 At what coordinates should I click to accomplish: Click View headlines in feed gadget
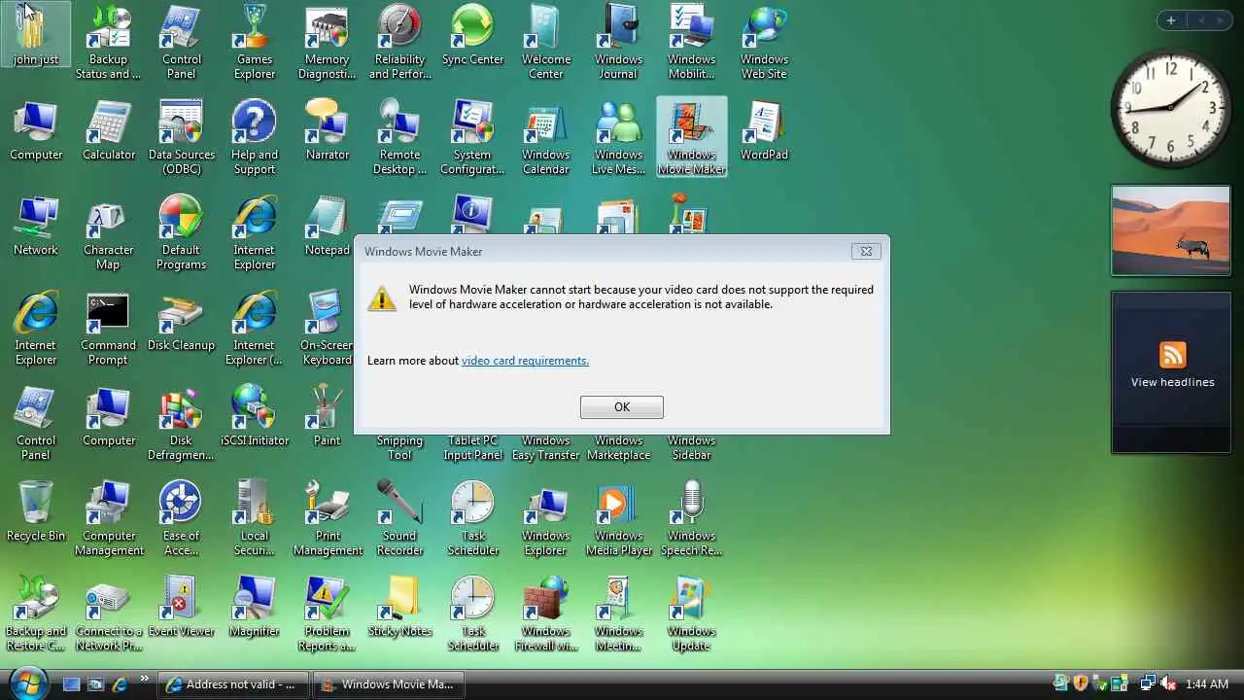click(x=1172, y=382)
